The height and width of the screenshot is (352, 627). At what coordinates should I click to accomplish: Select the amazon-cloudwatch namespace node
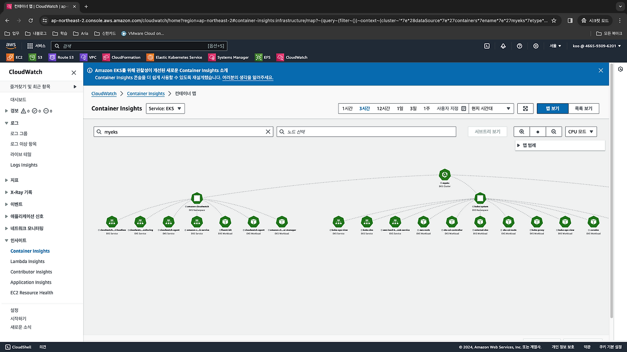pos(197,198)
